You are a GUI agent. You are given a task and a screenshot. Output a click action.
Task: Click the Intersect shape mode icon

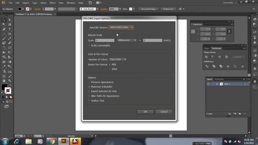click(x=220, y=57)
